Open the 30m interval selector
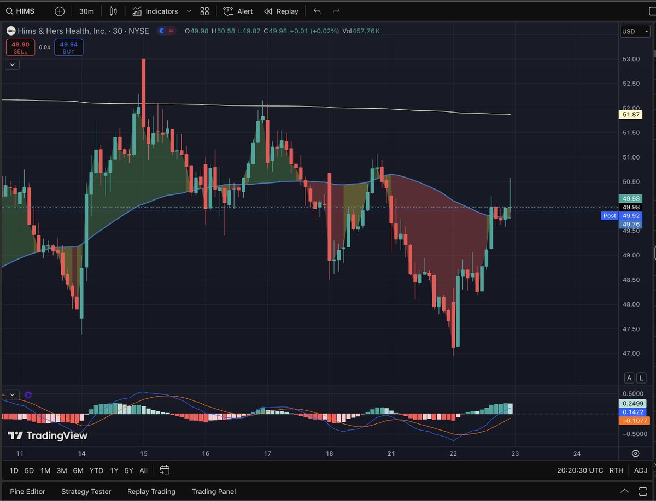Viewport: 656px width, 501px height. pos(86,11)
